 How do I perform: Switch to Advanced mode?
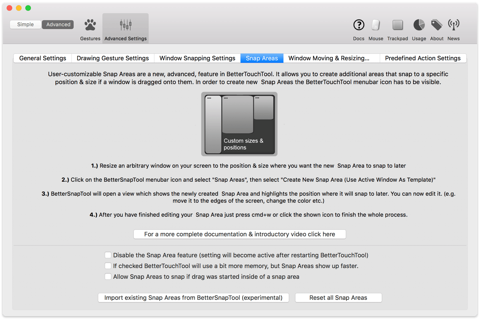click(58, 24)
